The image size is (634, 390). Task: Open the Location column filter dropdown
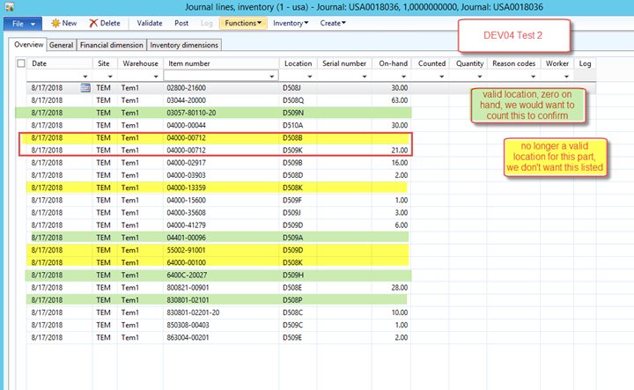pyautogui.click(x=310, y=77)
